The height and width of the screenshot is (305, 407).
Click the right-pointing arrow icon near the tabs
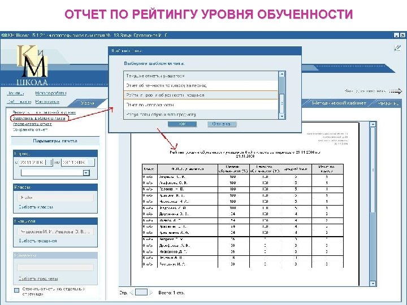396,91
